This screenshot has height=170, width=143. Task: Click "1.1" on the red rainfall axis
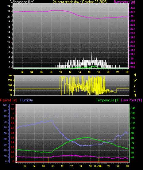13,109
